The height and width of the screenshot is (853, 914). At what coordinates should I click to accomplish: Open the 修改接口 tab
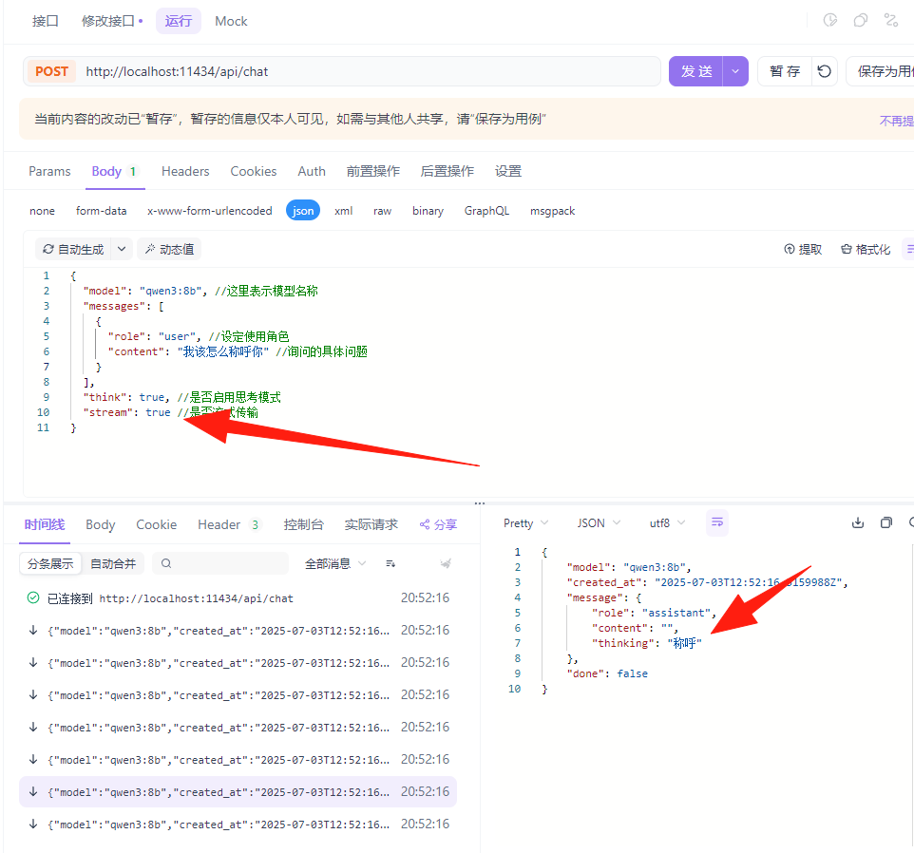pyautogui.click(x=112, y=21)
